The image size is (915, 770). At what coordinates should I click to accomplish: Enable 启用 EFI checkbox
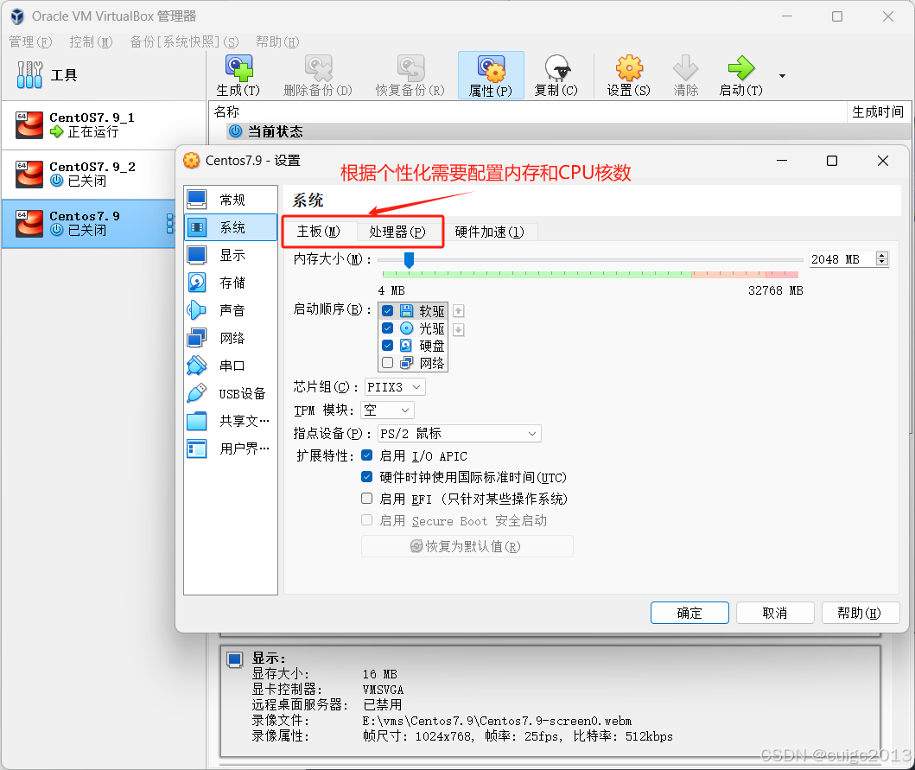coord(367,499)
